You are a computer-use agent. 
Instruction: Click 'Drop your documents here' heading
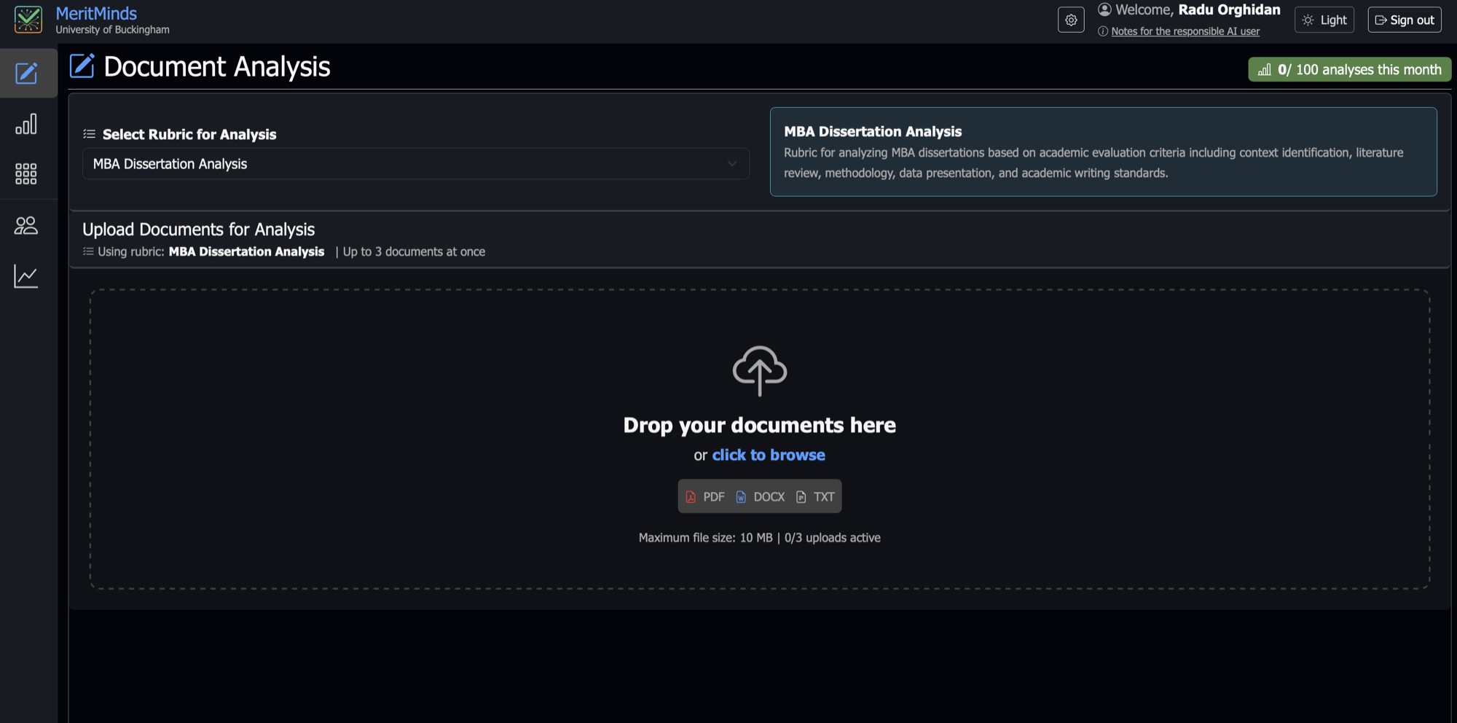pos(760,425)
